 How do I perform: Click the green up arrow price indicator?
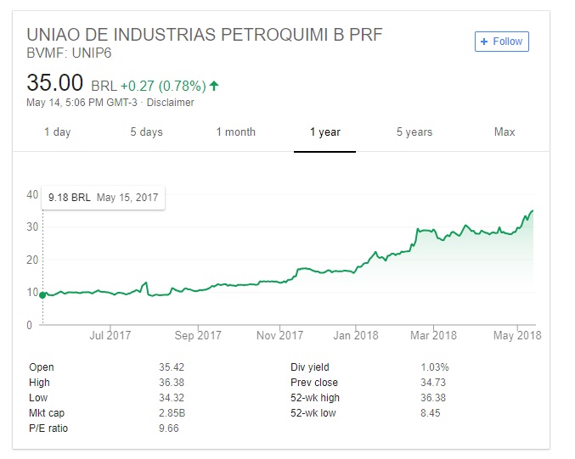(214, 86)
